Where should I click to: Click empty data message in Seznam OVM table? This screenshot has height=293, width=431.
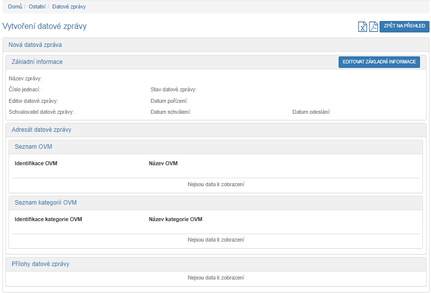(216, 184)
